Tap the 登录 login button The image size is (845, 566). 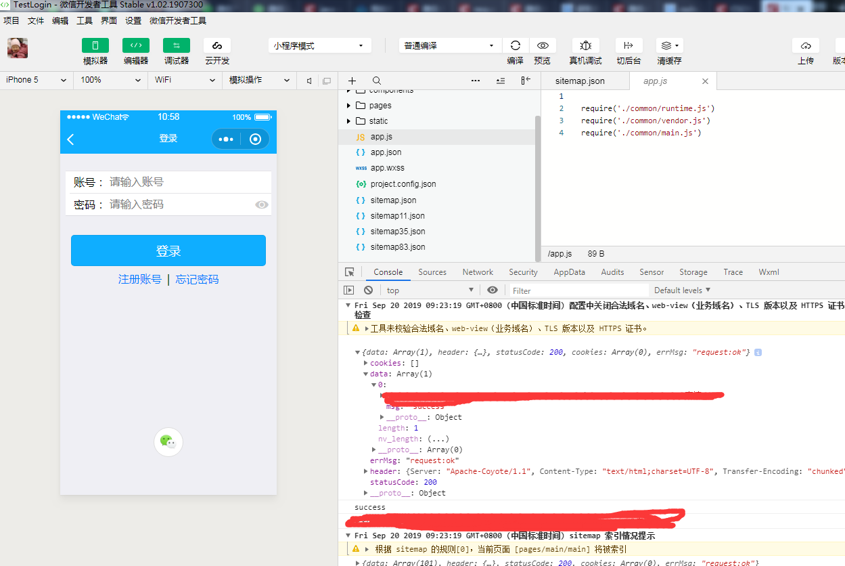coord(168,251)
